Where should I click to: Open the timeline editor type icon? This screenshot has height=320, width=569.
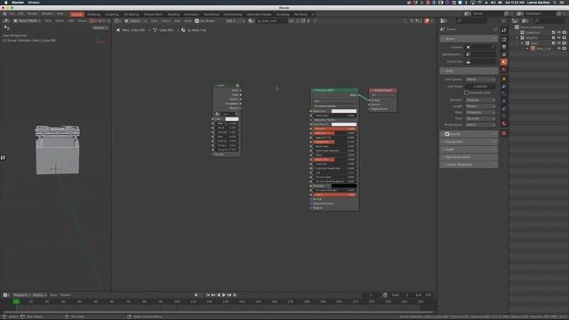[6, 295]
